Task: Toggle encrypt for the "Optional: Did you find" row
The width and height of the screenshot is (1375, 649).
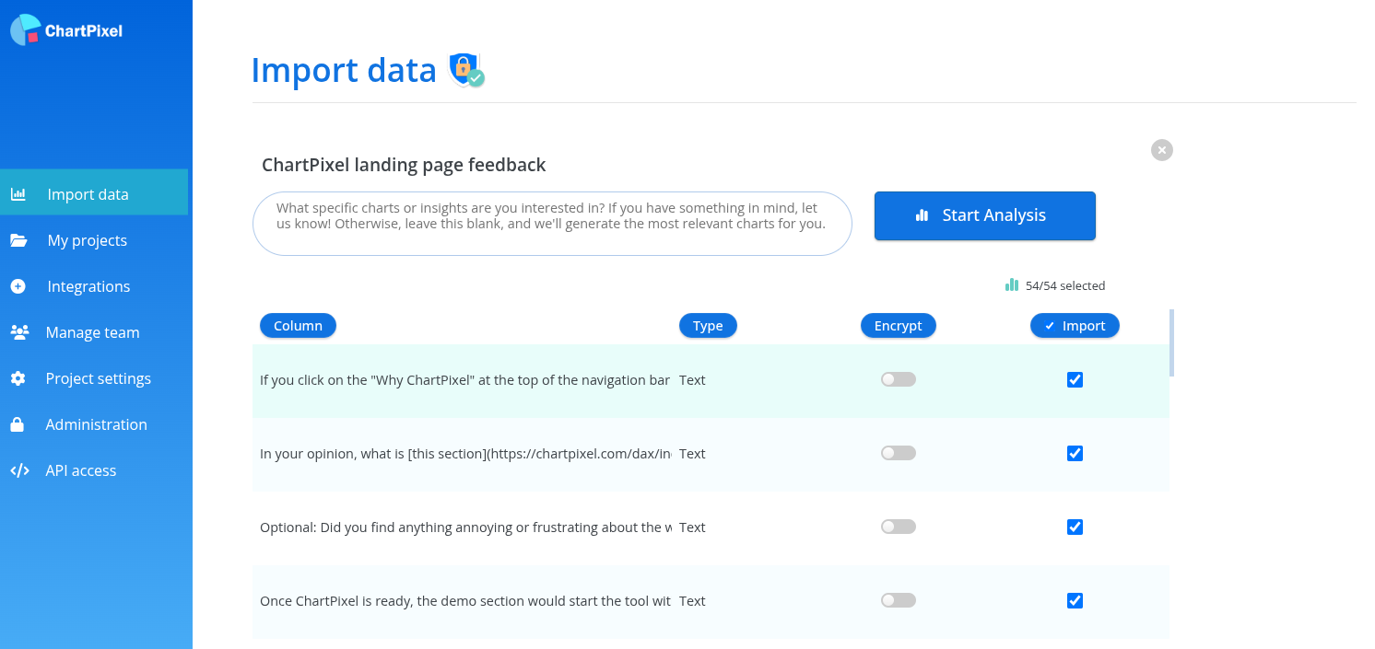Action: click(899, 527)
